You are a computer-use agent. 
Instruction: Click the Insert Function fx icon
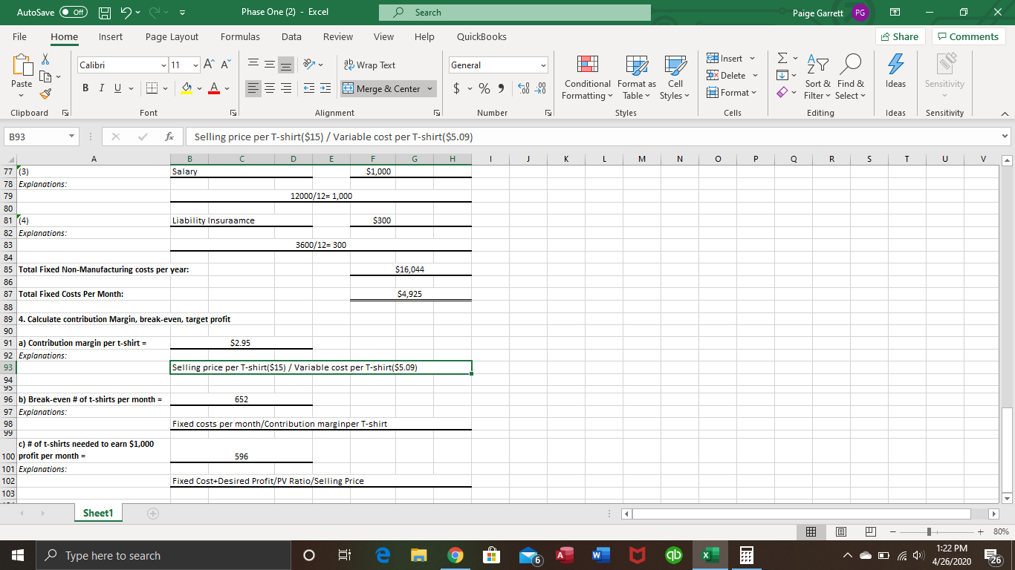[x=171, y=137]
